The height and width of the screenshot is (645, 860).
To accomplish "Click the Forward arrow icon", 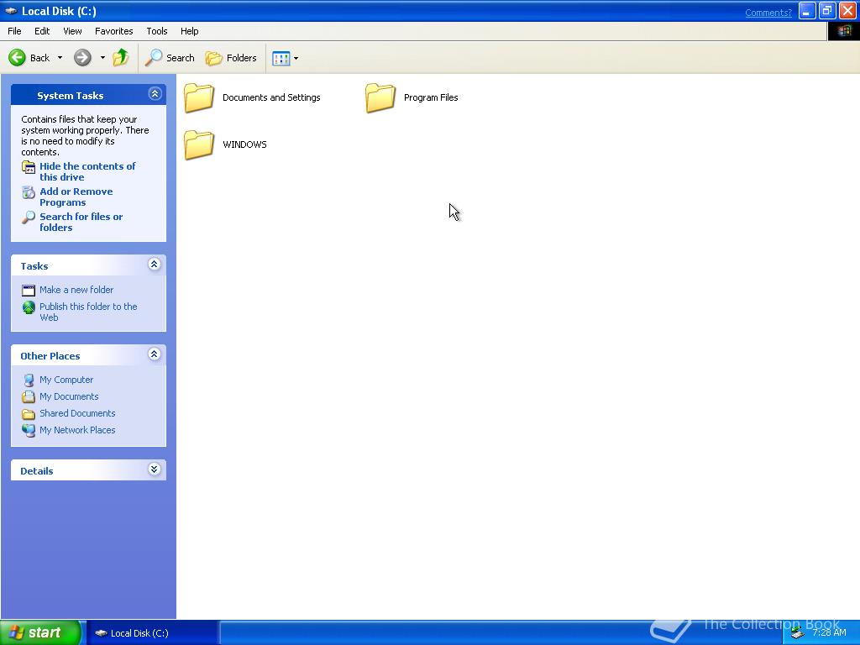I will [x=82, y=58].
